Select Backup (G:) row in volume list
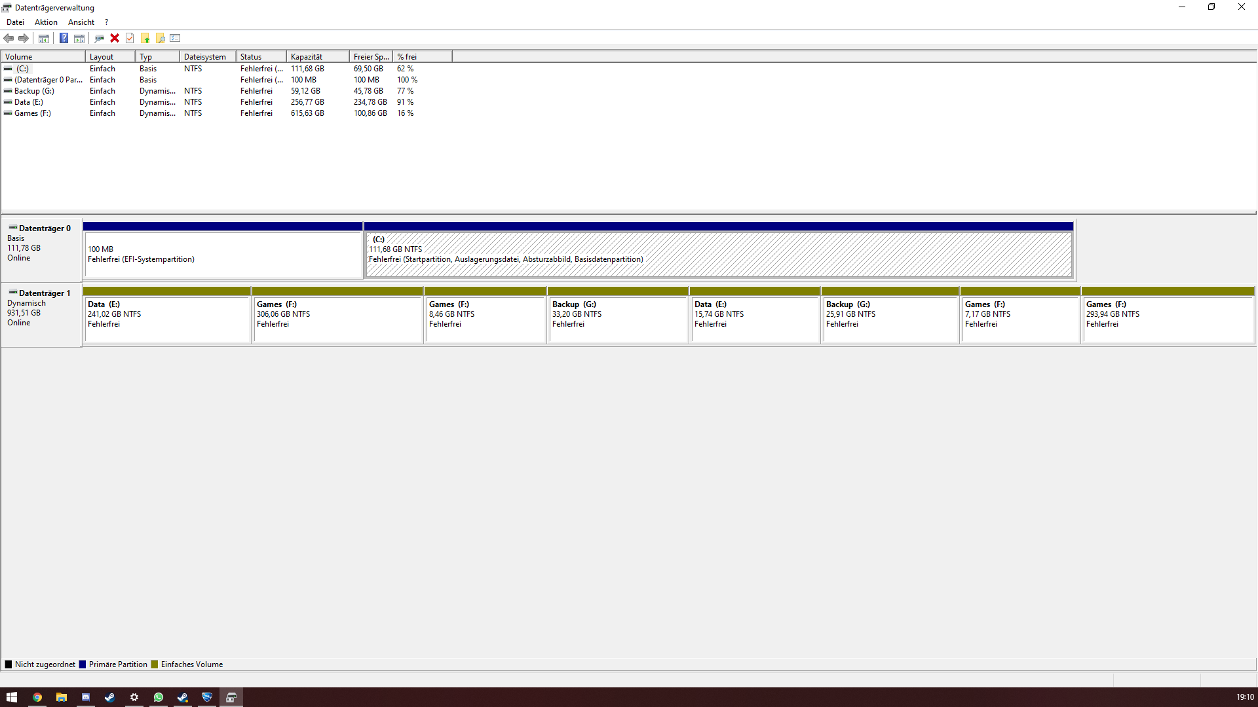 34,91
